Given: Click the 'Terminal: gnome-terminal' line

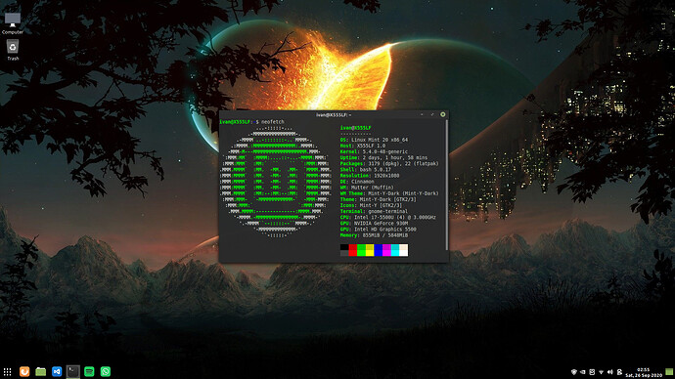Looking at the screenshot, I should click(x=374, y=211).
